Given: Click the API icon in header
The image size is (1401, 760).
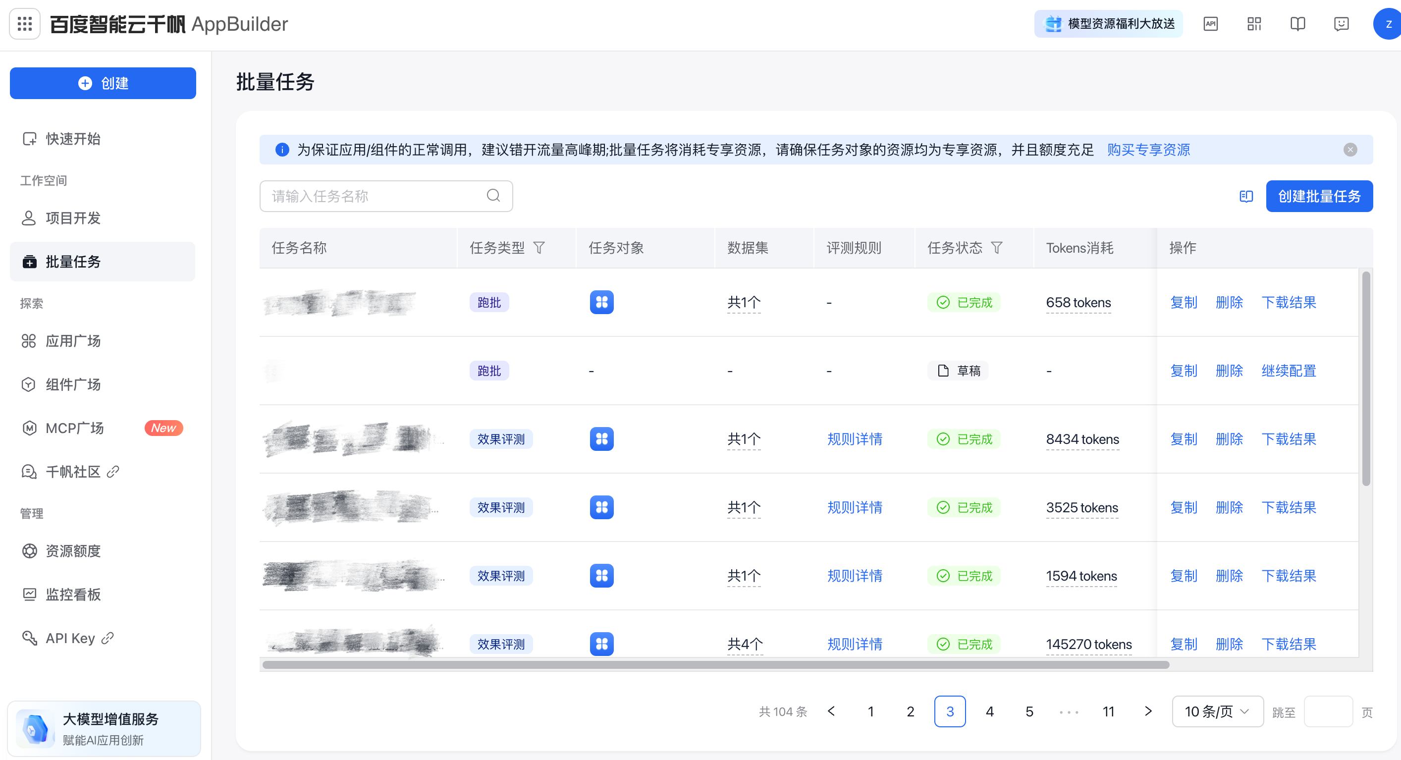Looking at the screenshot, I should 1211,24.
